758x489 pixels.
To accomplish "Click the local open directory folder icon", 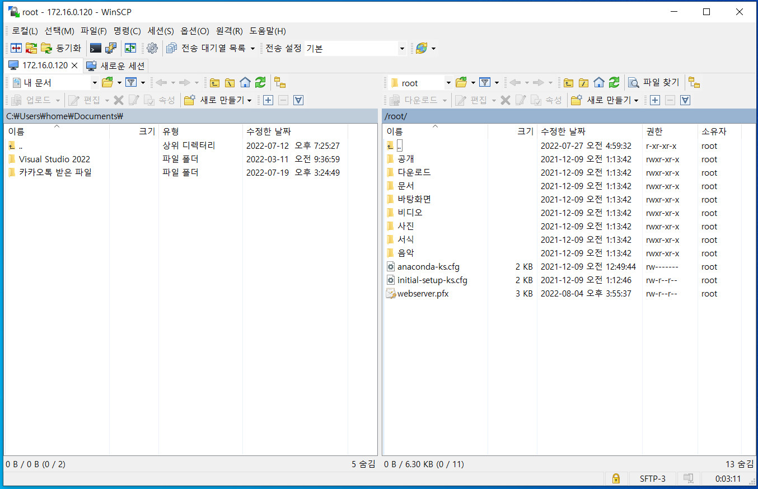I will click(x=107, y=83).
